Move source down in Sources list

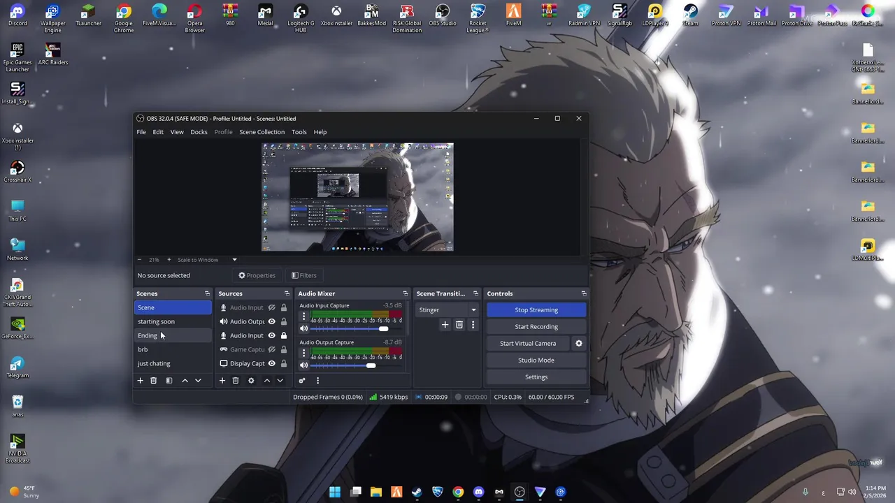pyautogui.click(x=280, y=381)
